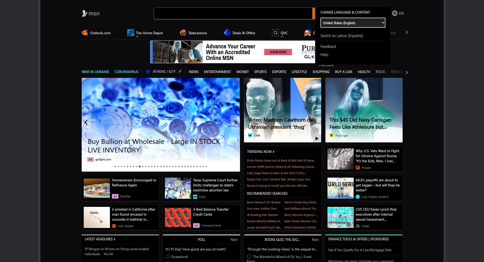Click the CNBC source icon
The width and height of the screenshot is (484, 262).
(x=358, y=226)
